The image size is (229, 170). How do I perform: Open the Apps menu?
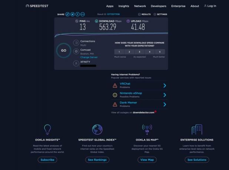click(x=110, y=6)
